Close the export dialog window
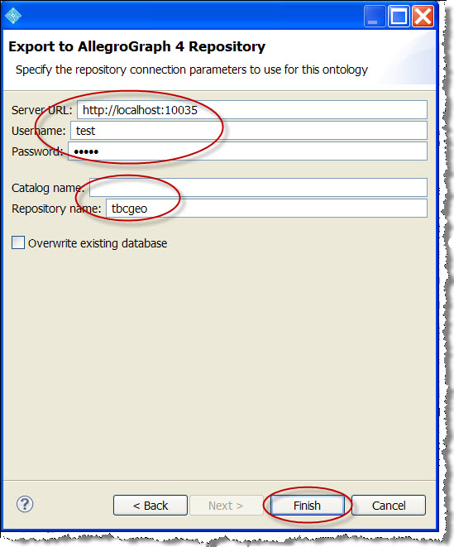 point(423,16)
